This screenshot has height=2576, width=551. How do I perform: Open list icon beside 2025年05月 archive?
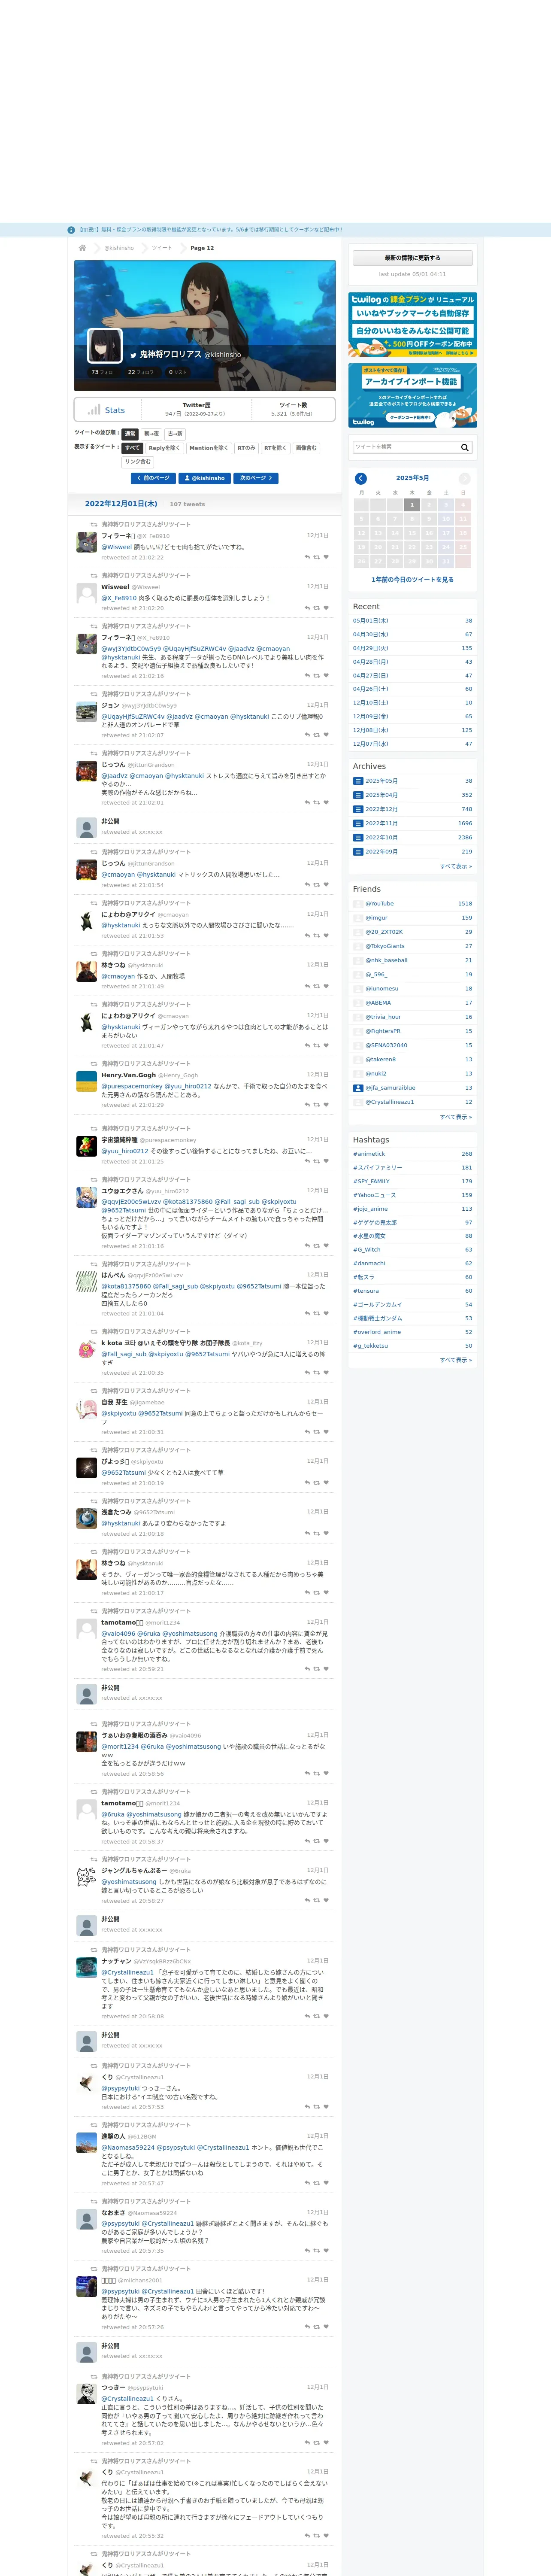358,781
